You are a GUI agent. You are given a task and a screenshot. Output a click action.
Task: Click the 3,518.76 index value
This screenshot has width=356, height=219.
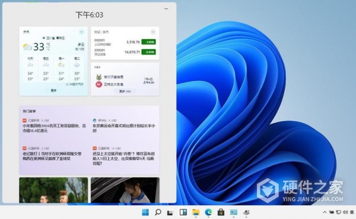(133, 42)
